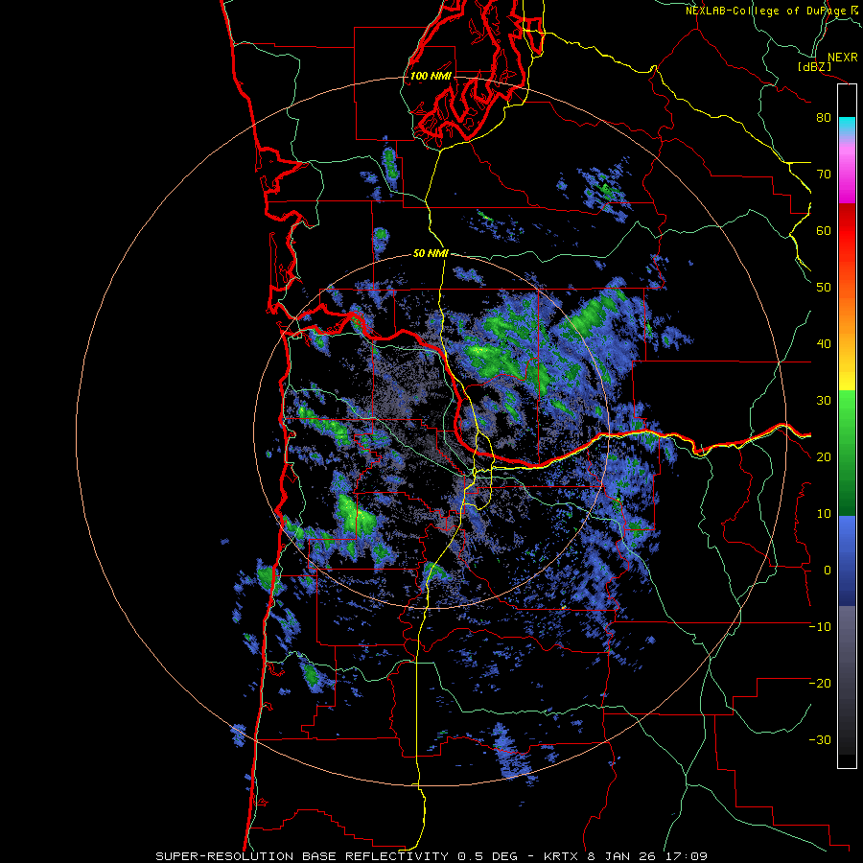This screenshot has height=863, width=863.
Task: Click the 80 value on the dBZ scale
Action: click(824, 117)
